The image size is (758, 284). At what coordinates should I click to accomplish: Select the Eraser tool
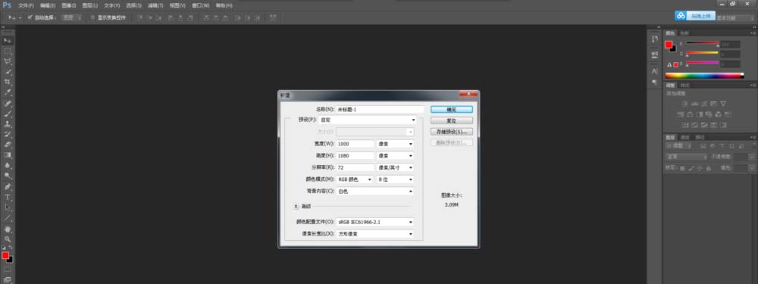pos(8,145)
